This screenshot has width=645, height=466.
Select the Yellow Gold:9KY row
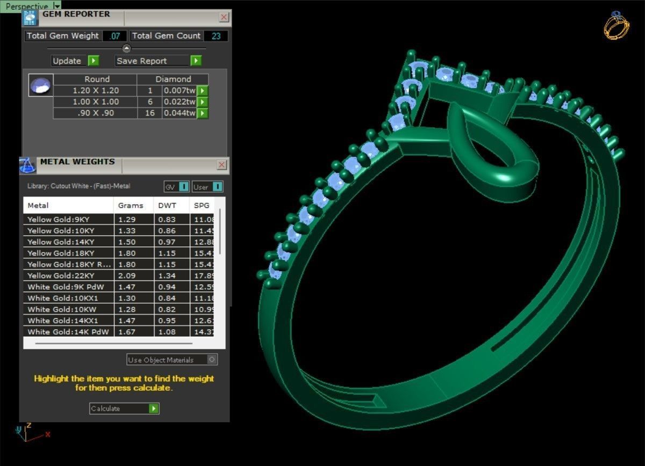pyautogui.click(x=119, y=220)
